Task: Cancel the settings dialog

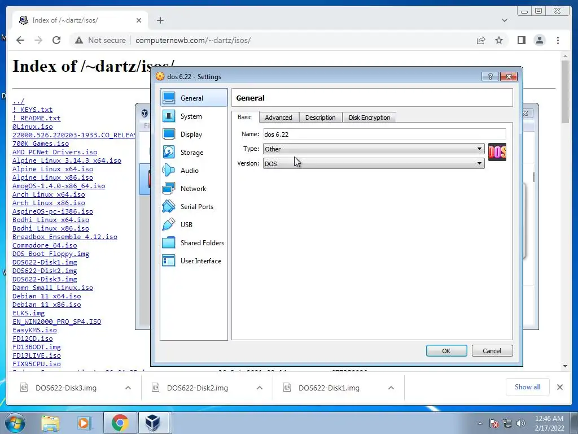Action: 492,351
